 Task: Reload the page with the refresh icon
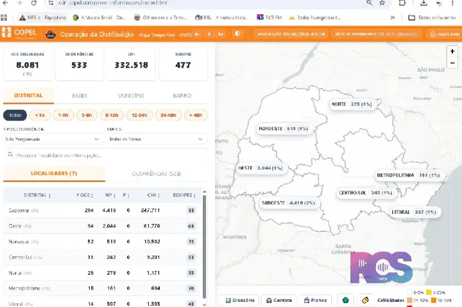[x=33, y=3]
